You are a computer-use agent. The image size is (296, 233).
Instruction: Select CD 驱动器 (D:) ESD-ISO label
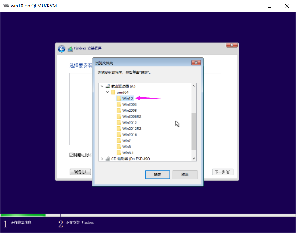pyautogui.click(x=131, y=159)
